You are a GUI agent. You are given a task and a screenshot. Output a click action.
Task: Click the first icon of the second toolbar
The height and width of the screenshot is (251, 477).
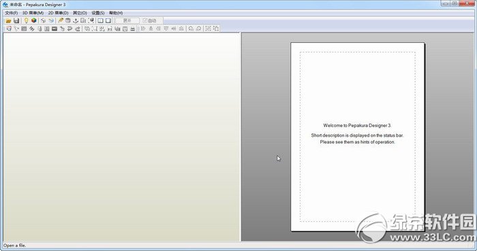[9, 29]
